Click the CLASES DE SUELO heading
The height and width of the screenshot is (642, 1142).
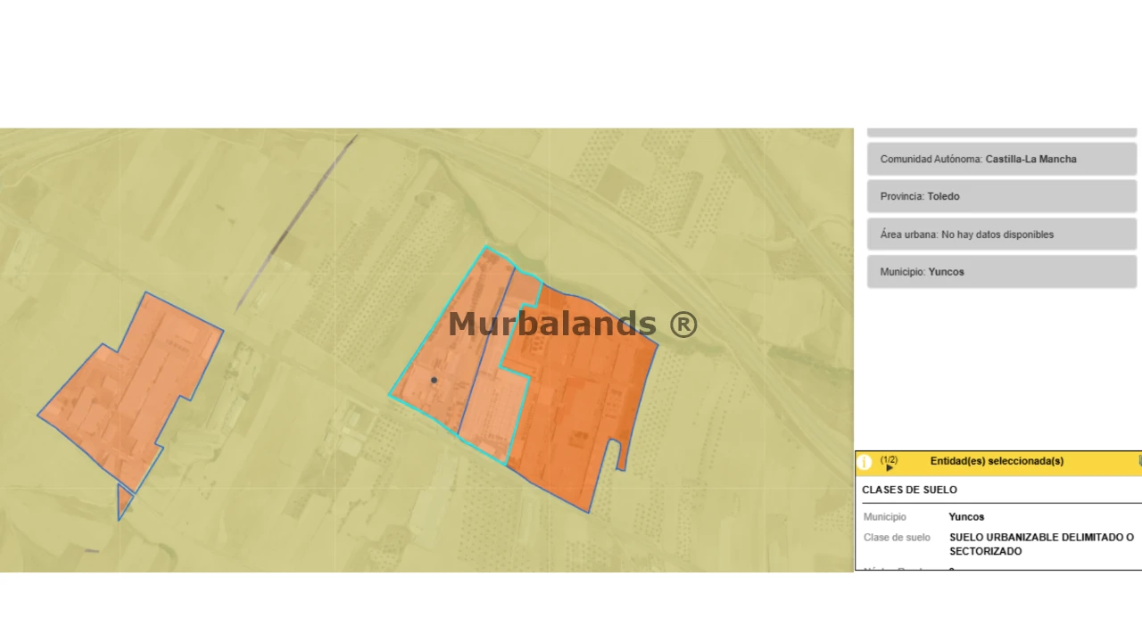pyautogui.click(x=909, y=490)
